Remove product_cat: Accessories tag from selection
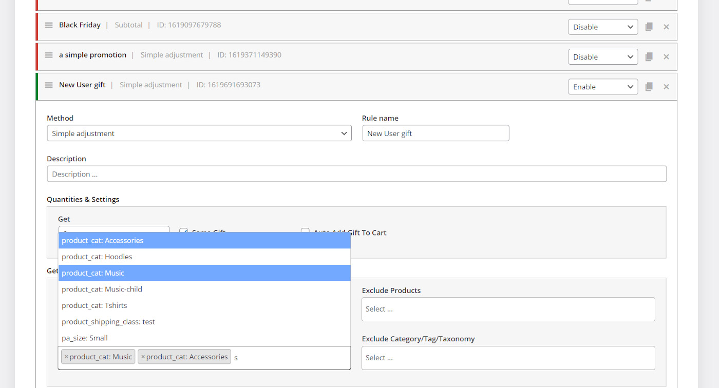 (x=143, y=357)
